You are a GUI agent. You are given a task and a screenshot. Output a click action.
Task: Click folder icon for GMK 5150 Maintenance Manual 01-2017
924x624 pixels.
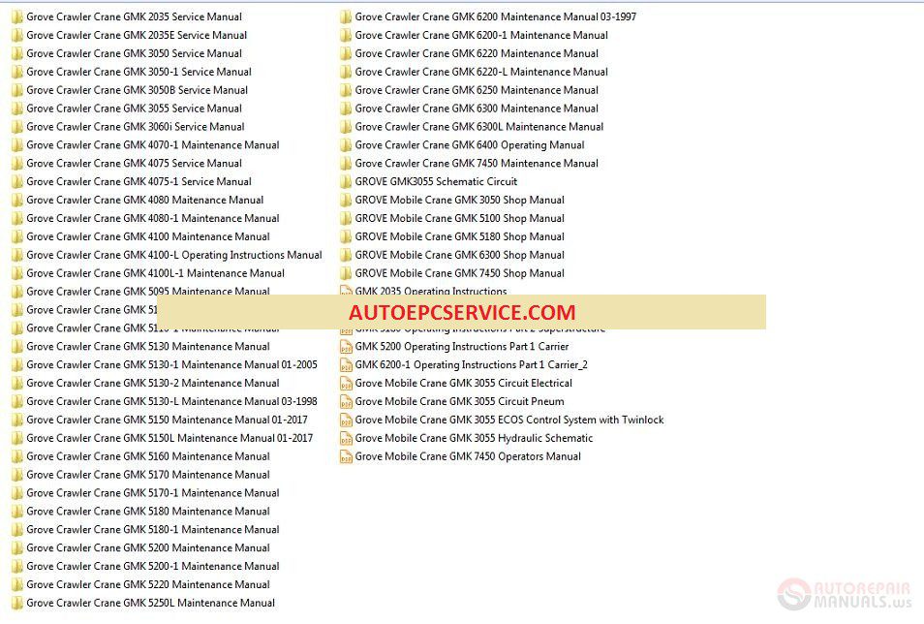[x=17, y=420]
